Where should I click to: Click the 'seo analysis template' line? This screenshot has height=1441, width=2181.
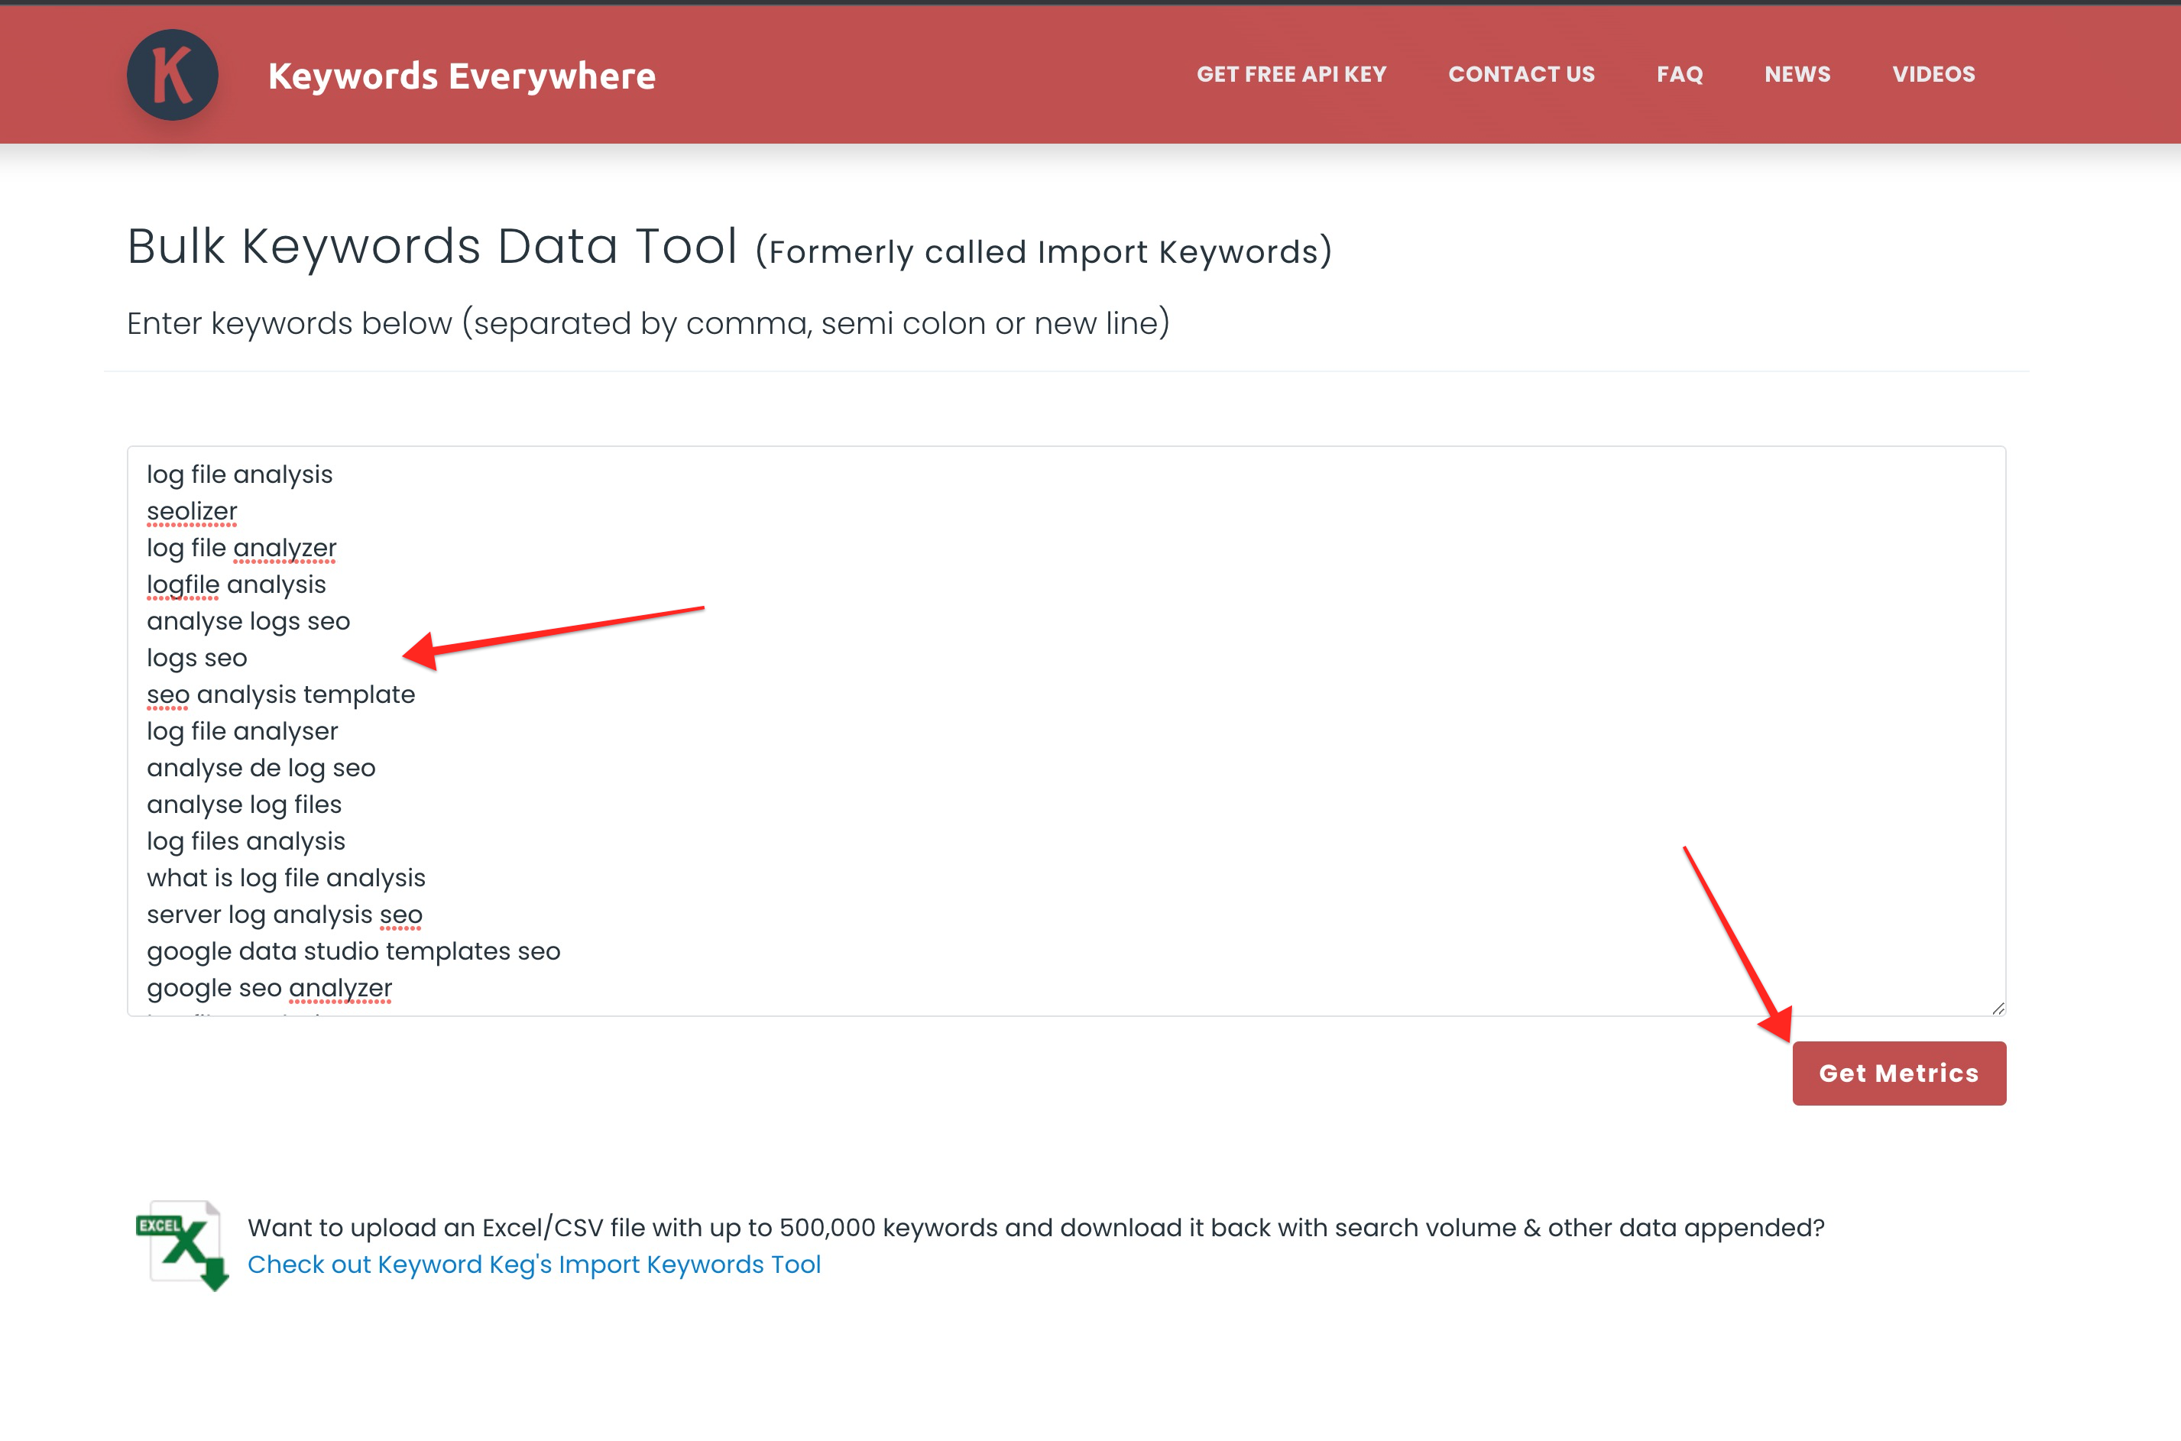(x=280, y=695)
